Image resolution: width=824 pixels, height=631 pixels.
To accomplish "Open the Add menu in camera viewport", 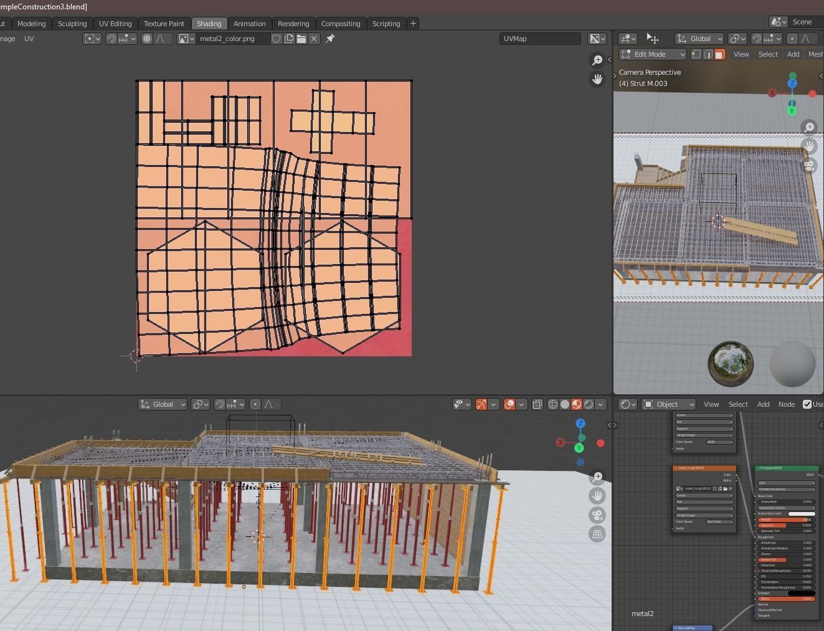I will [x=793, y=54].
